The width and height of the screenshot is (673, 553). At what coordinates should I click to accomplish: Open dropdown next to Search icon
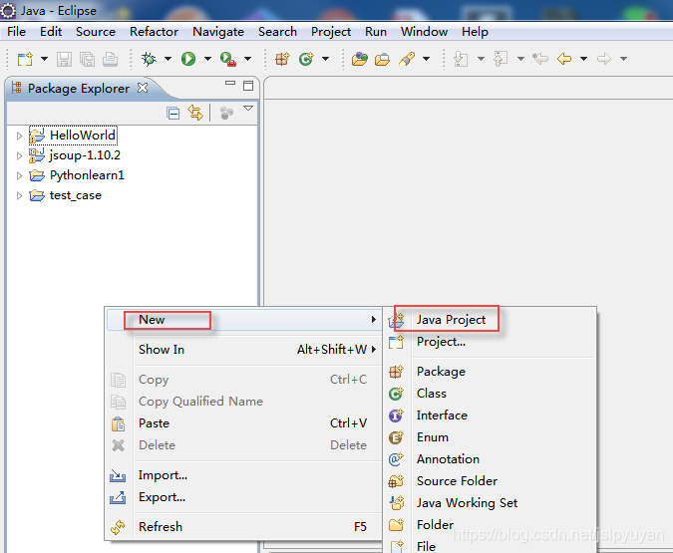[x=426, y=59]
